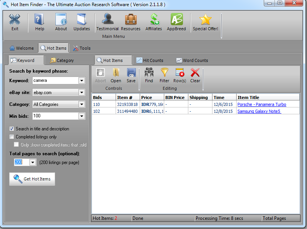Switch to the Category tab
The height and width of the screenshot is (229, 307).
tap(62, 60)
